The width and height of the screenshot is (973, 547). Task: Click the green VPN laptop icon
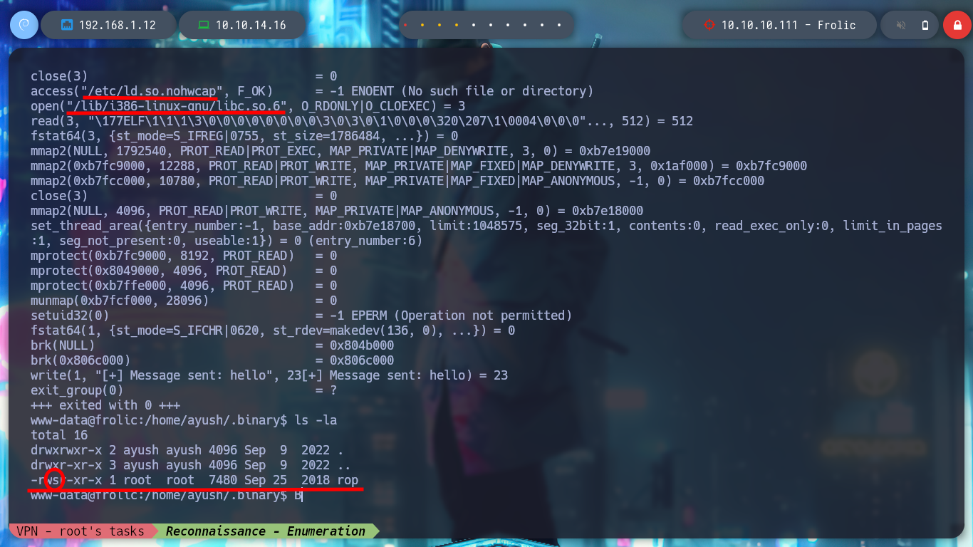tap(204, 25)
